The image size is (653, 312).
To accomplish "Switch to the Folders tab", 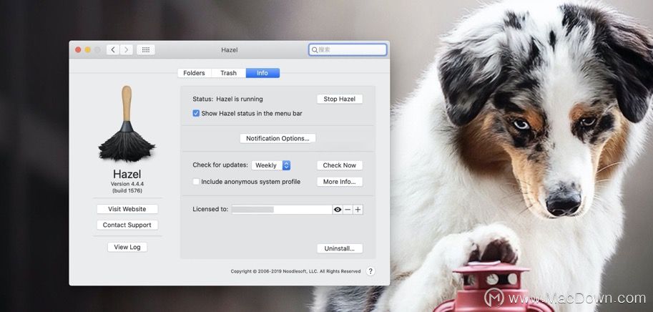I will (x=194, y=73).
